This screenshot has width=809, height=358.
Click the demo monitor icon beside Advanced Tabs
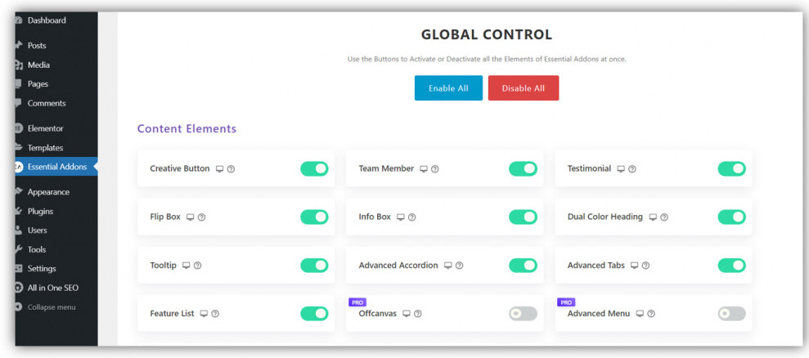coord(634,266)
